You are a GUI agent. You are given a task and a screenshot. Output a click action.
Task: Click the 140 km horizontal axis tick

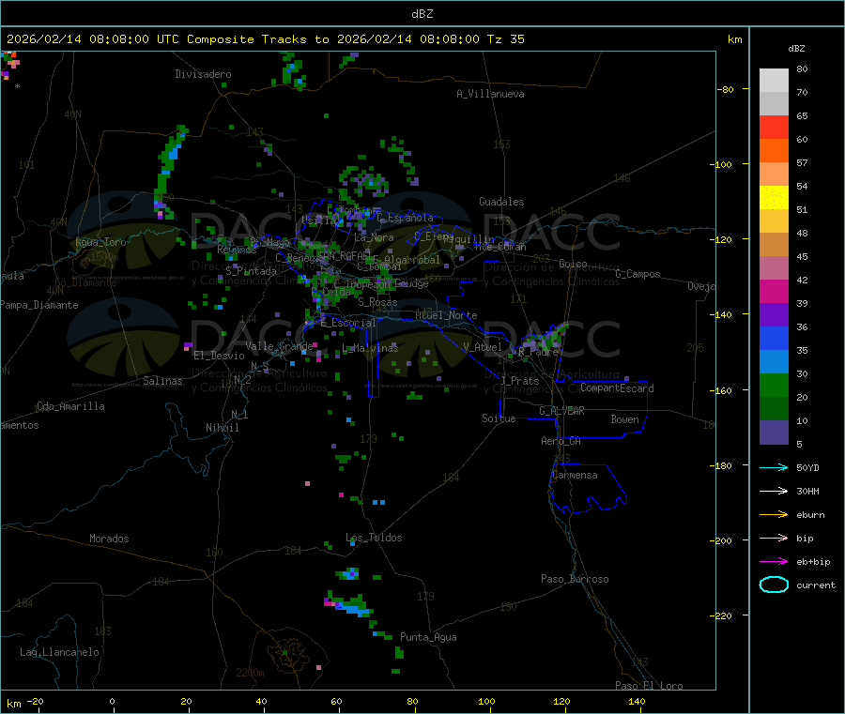(x=637, y=701)
